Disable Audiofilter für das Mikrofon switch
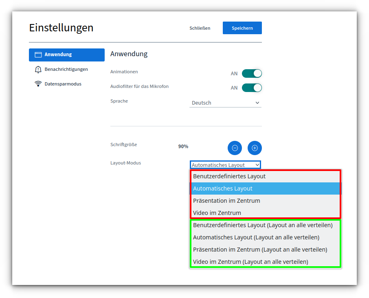 pyautogui.click(x=252, y=88)
